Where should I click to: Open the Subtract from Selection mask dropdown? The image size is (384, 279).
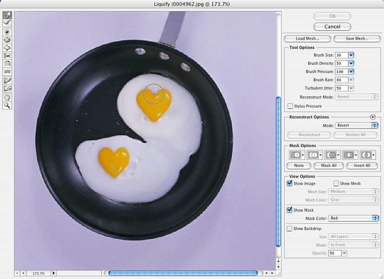(x=332, y=155)
